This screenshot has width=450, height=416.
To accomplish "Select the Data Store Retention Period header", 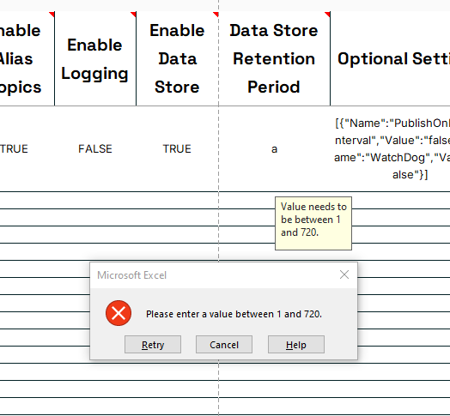I will tap(274, 58).
